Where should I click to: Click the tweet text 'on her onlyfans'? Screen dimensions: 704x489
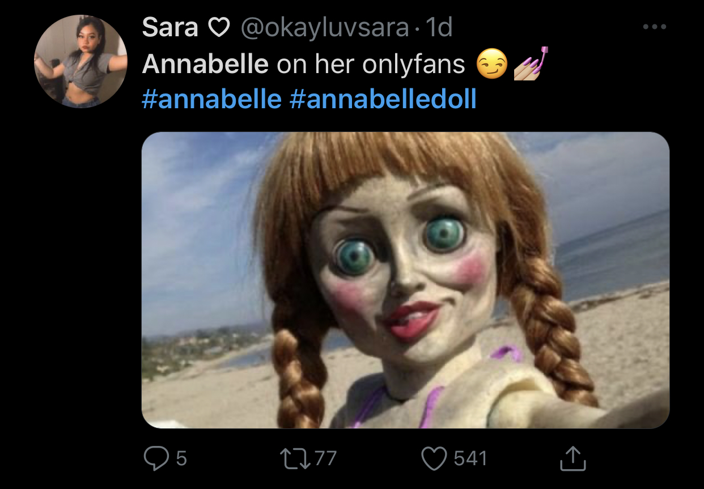370,65
